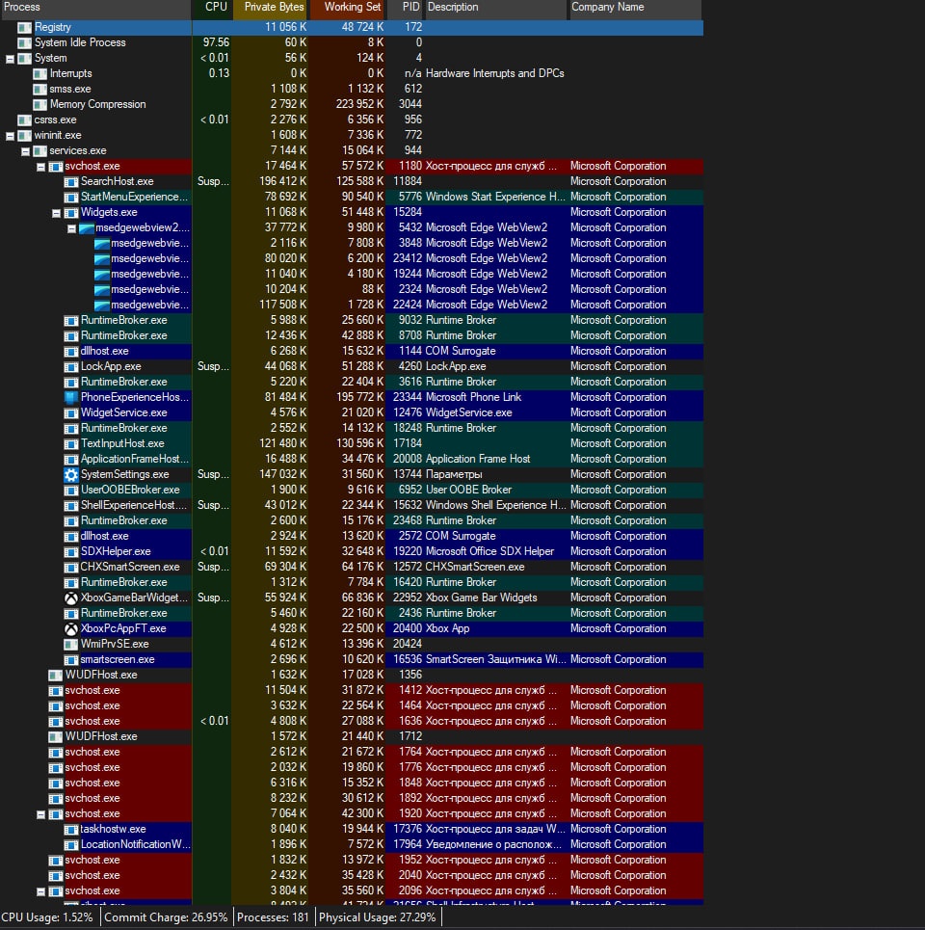Click the SDXHelper.exe process icon
This screenshot has height=930, width=925.
(x=70, y=551)
